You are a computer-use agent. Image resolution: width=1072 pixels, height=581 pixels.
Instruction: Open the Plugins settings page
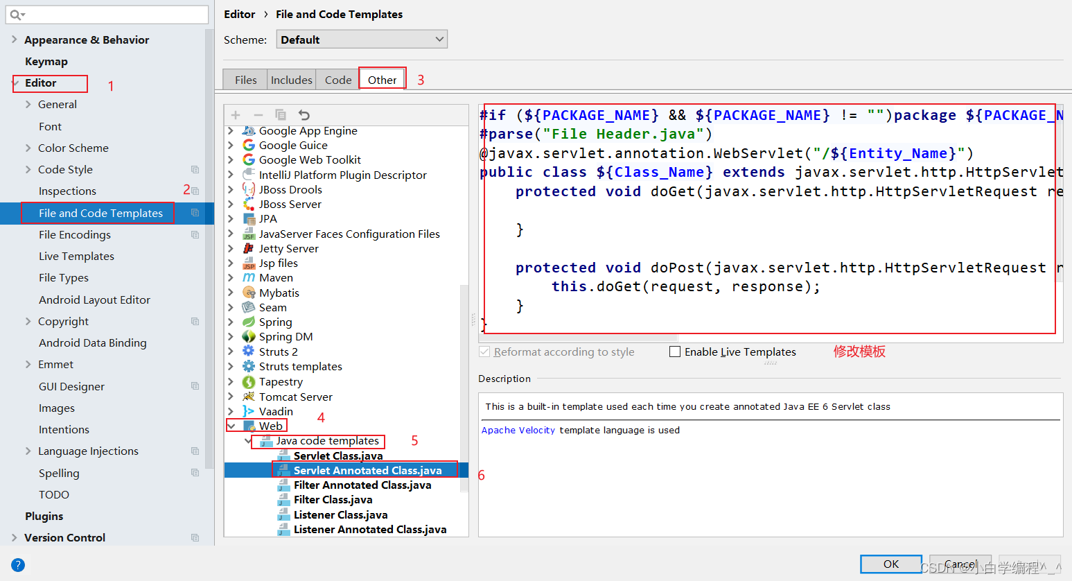(x=44, y=516)
